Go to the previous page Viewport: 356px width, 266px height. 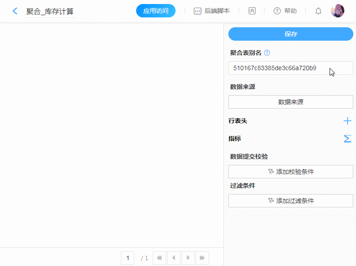coord(174,258)
